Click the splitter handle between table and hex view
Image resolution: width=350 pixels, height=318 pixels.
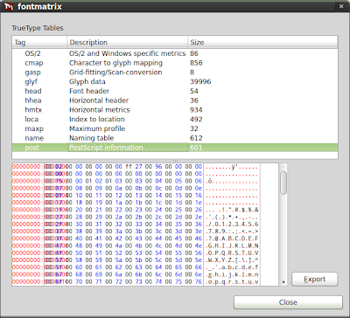point(175,161)
